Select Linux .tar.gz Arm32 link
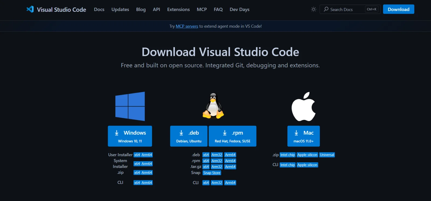Image resolution: width=431 pixels, height=201 pixels. (x=217, y=167)
